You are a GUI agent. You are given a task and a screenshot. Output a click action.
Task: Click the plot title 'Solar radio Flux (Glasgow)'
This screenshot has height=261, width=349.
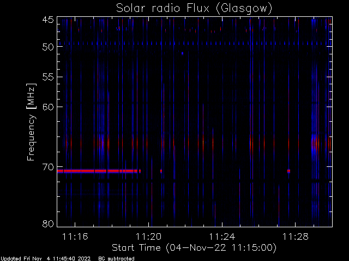[194, 8]
